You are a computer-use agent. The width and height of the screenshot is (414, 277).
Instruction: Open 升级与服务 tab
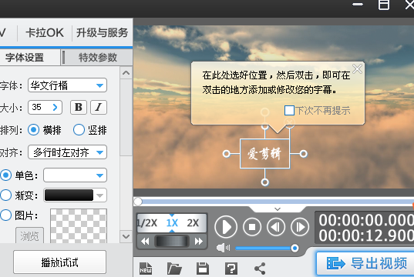[x=103, y=33]
